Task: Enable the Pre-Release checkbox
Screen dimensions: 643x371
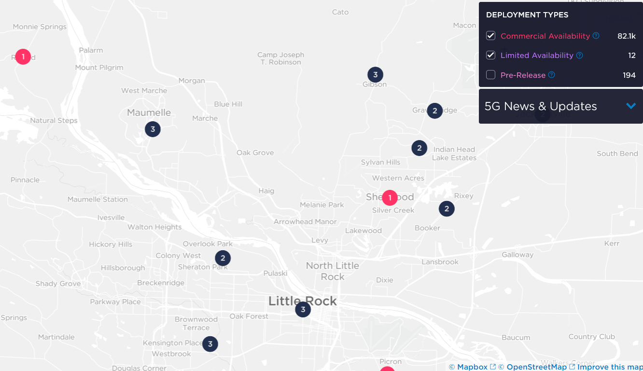Action: pyautogui.click(x=491, y=75)
